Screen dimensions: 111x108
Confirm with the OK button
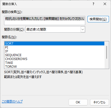(x=78, y=102)
